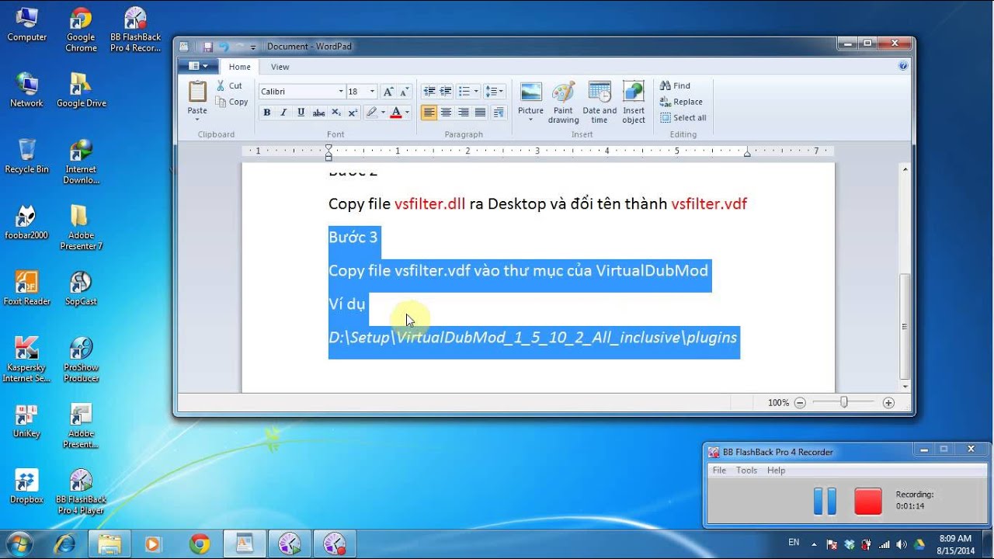The width and height of the screenshot is (994, 559).
Task: Click the Save icon in WordPad title bar
Action: [x=207, y=47]
